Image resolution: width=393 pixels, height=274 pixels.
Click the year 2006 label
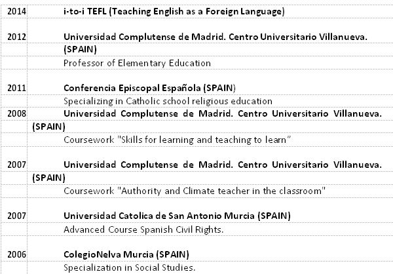(x=16, y=254)
